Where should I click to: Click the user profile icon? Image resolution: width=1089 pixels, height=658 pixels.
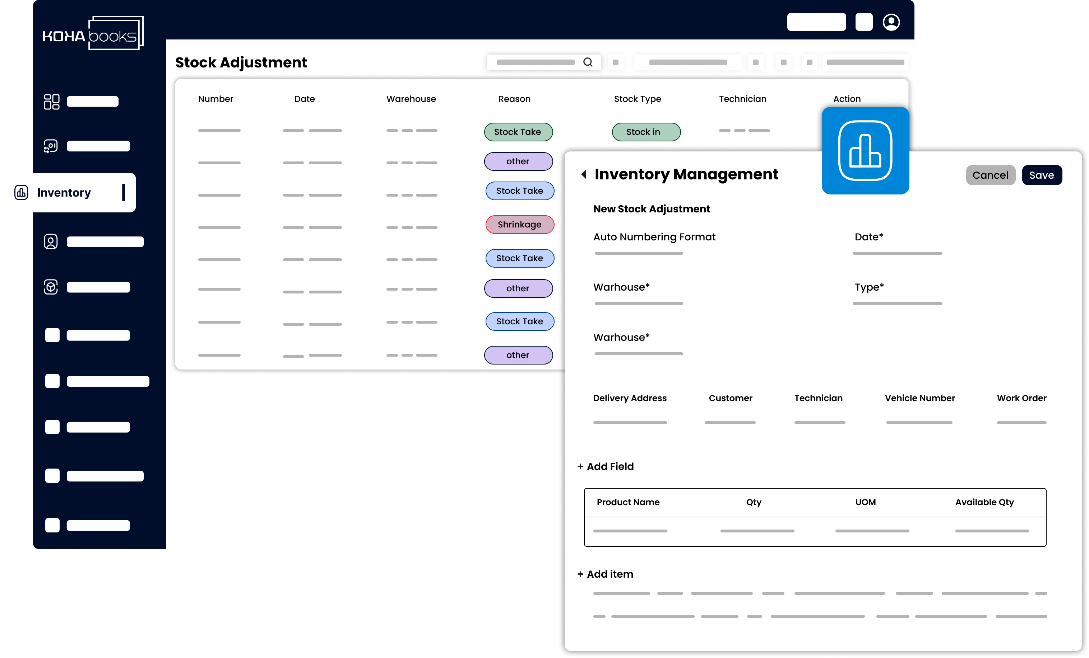(x=891, y=22)
